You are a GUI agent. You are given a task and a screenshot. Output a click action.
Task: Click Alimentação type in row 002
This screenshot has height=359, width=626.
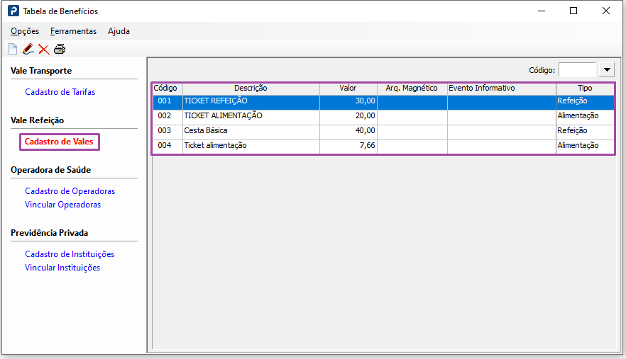point(585,116)
